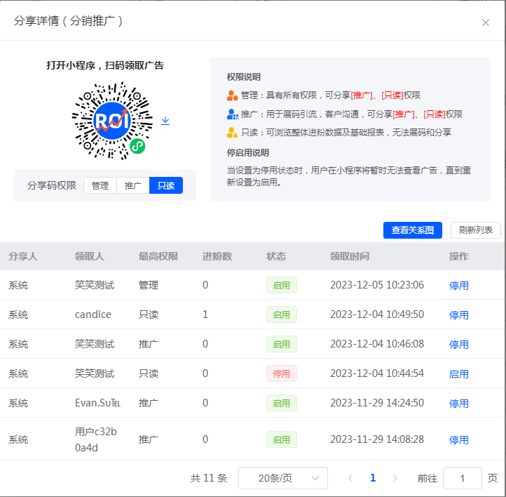Click timestamp 2023-11-29 14:24:50

[x=377, y=403]
